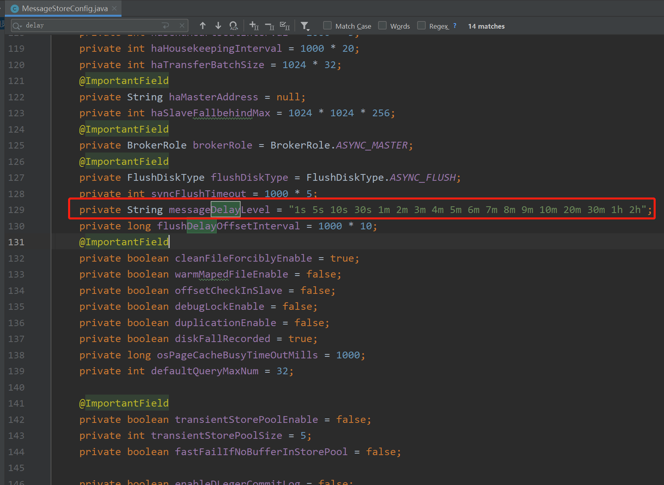This screenshot has width=664, height=485.
Task: Click the duplicationEnable field name
Action: [225, 323]
